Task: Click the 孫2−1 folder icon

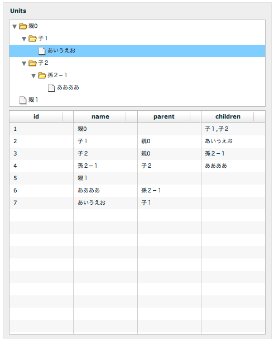Action: pyautogui.click(x=42, y=76)
